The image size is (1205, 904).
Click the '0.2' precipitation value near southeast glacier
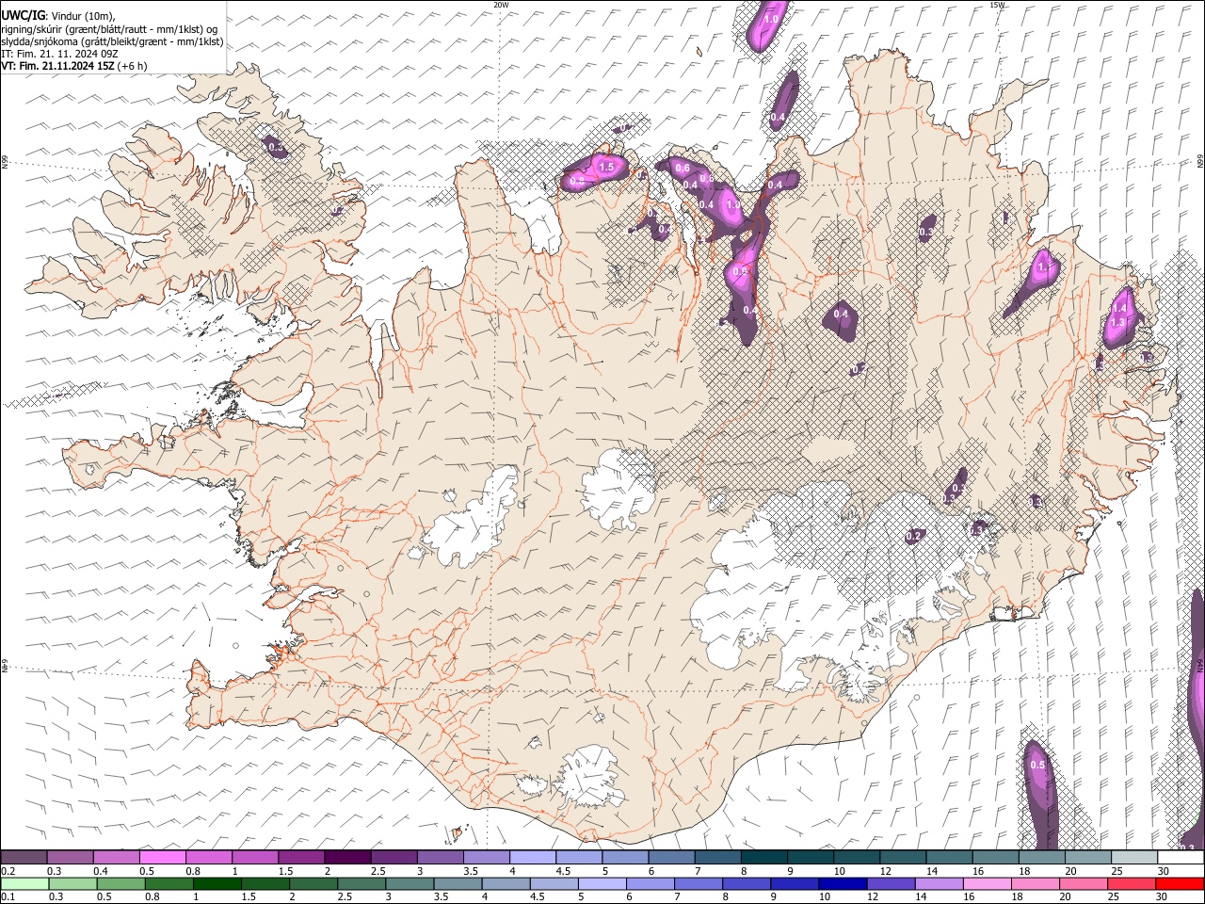(x=913, y=536)
